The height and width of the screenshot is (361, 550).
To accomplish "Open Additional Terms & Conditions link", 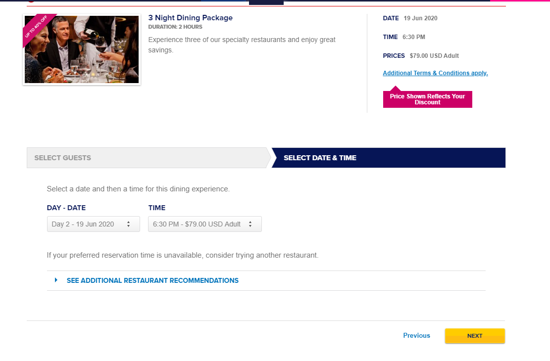I will coord(435,73).
